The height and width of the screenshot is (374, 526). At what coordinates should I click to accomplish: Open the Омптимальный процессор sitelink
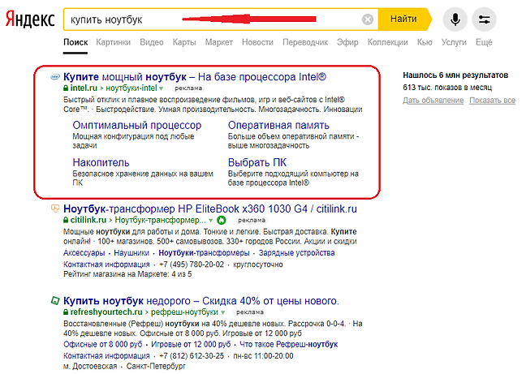click(137, 125)
